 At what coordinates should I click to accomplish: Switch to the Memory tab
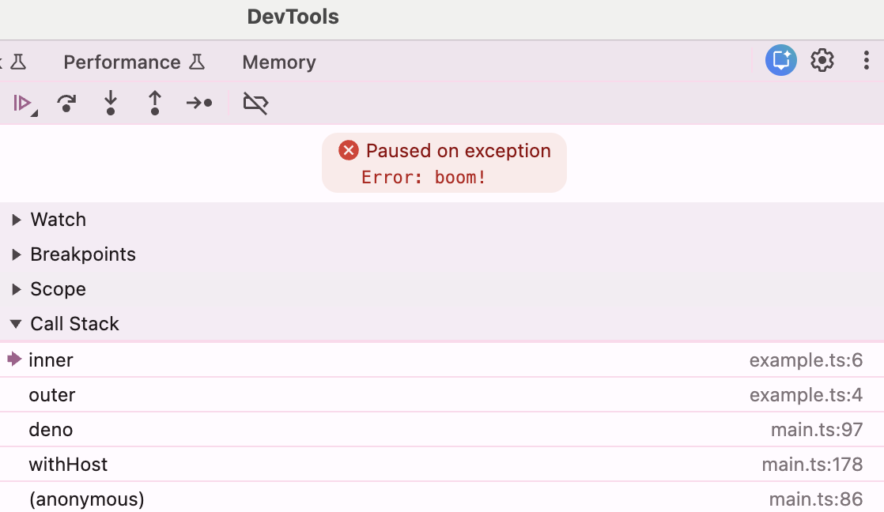click(x=278, y=62)
